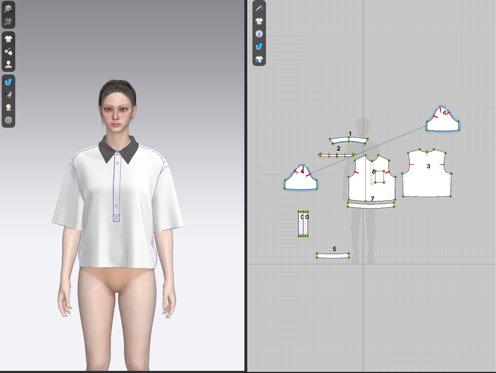Select blue textured surface icon in 2D toolbar
The height and width of the screenshot is (373, 496).
click(x=259, y=47)
